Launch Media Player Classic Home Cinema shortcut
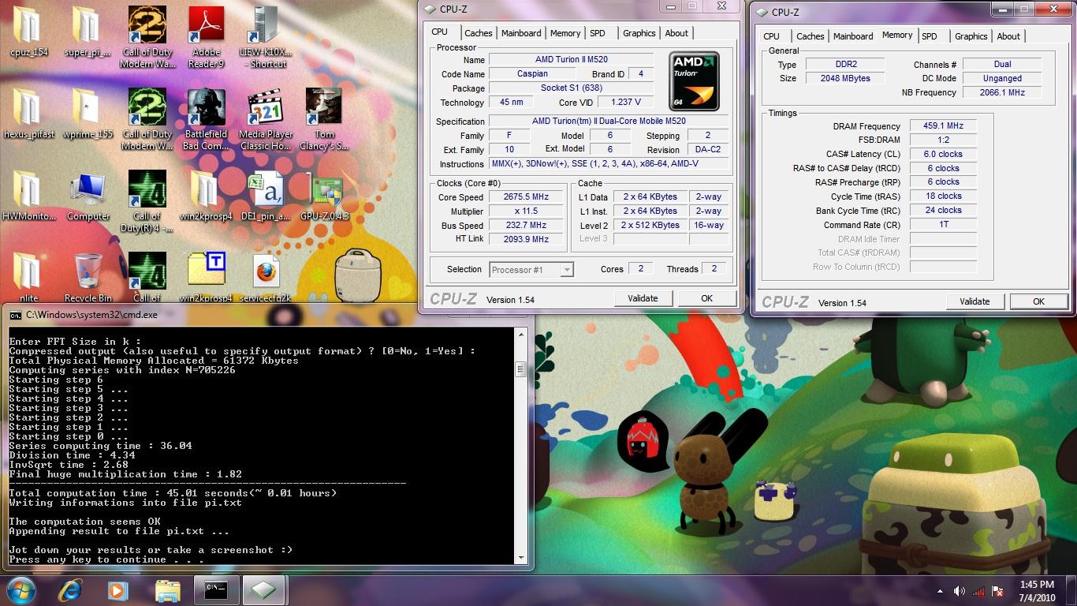 click(x=266, y=107)
